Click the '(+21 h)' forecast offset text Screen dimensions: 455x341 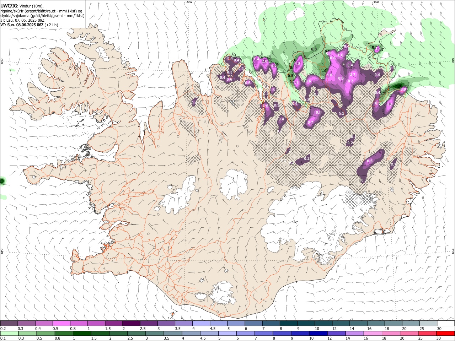pos(52,25)
